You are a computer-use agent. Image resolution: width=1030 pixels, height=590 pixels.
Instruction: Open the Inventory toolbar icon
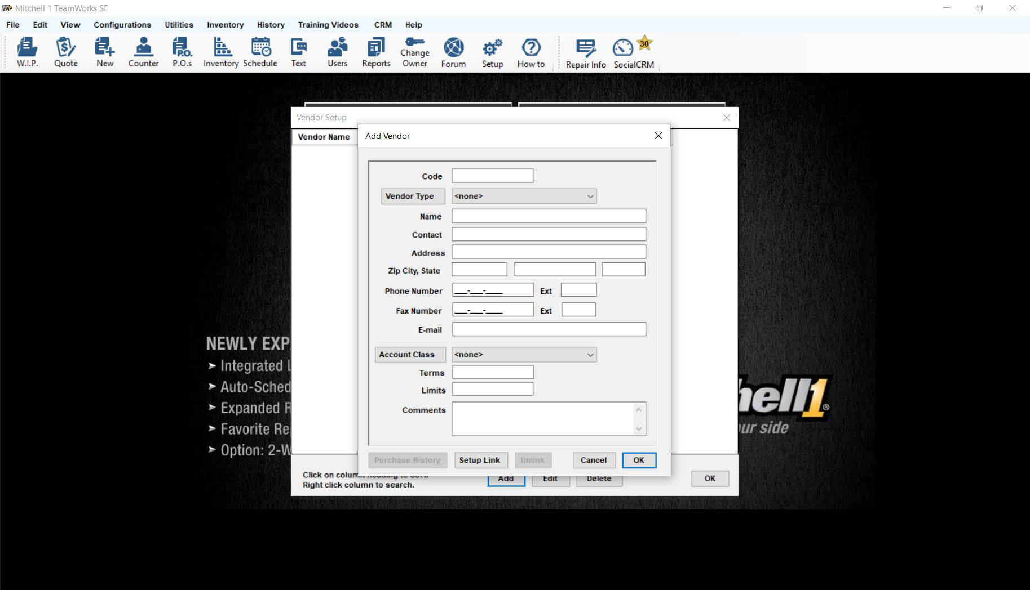pos(220,52)
